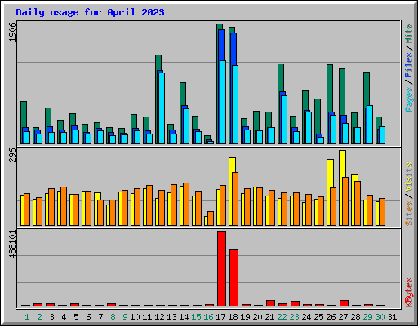Click day label 16 on the x-axis
Screen dimensions: 418x326
(208, 317)
